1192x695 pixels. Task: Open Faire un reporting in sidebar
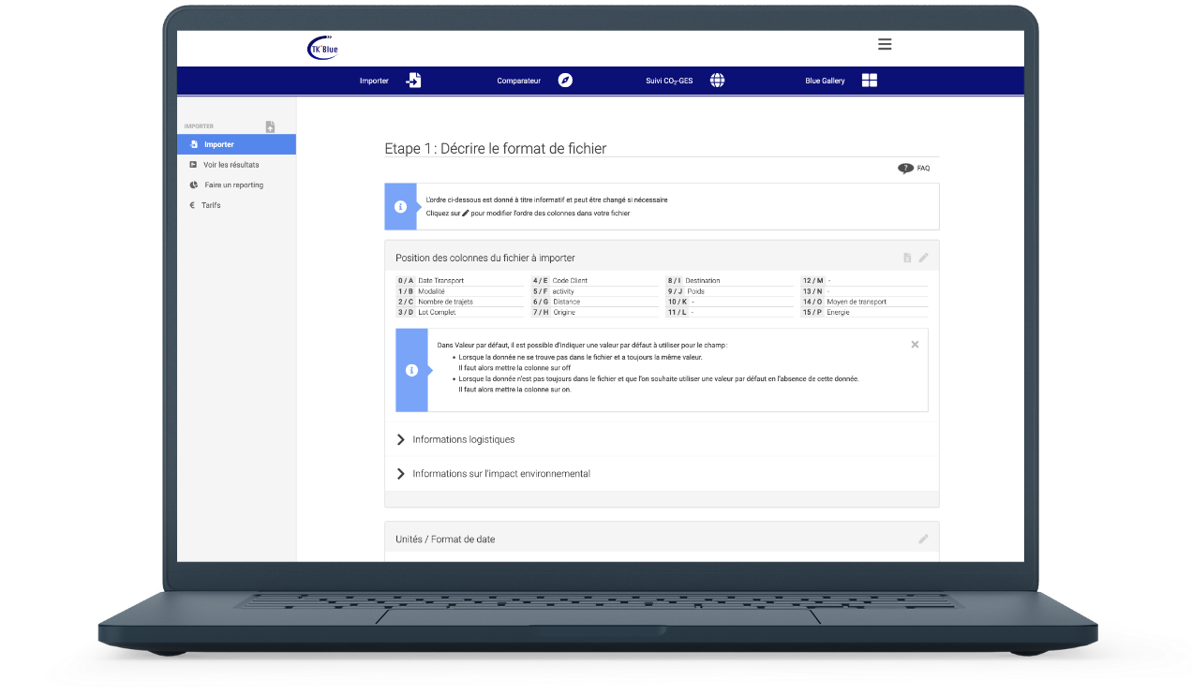tap(233, 185)
